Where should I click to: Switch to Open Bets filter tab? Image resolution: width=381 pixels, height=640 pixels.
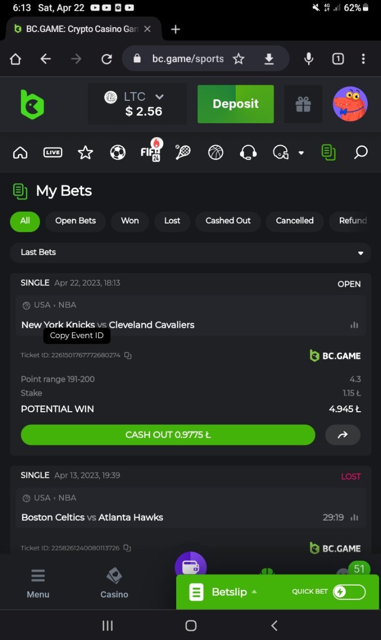click(76, 221)
